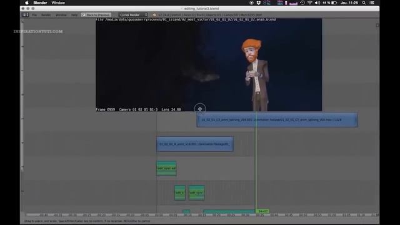Open Spotlight search magnifier

[364, 2]
